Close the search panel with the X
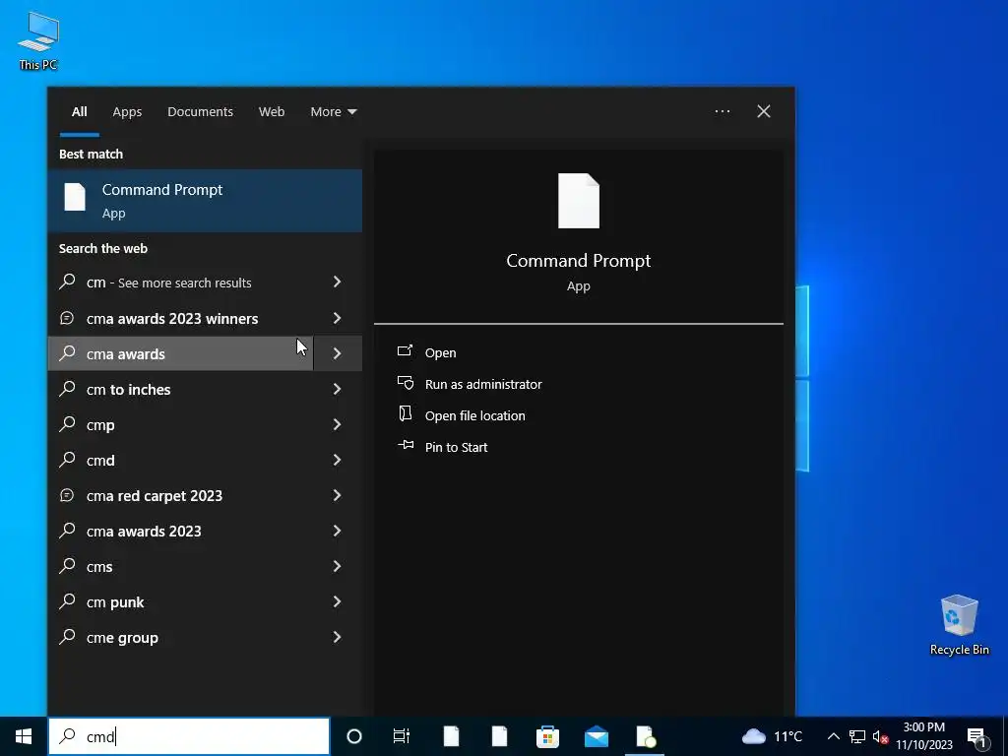Viewport: 1008px width, 756px height. [x=764, y=111]
